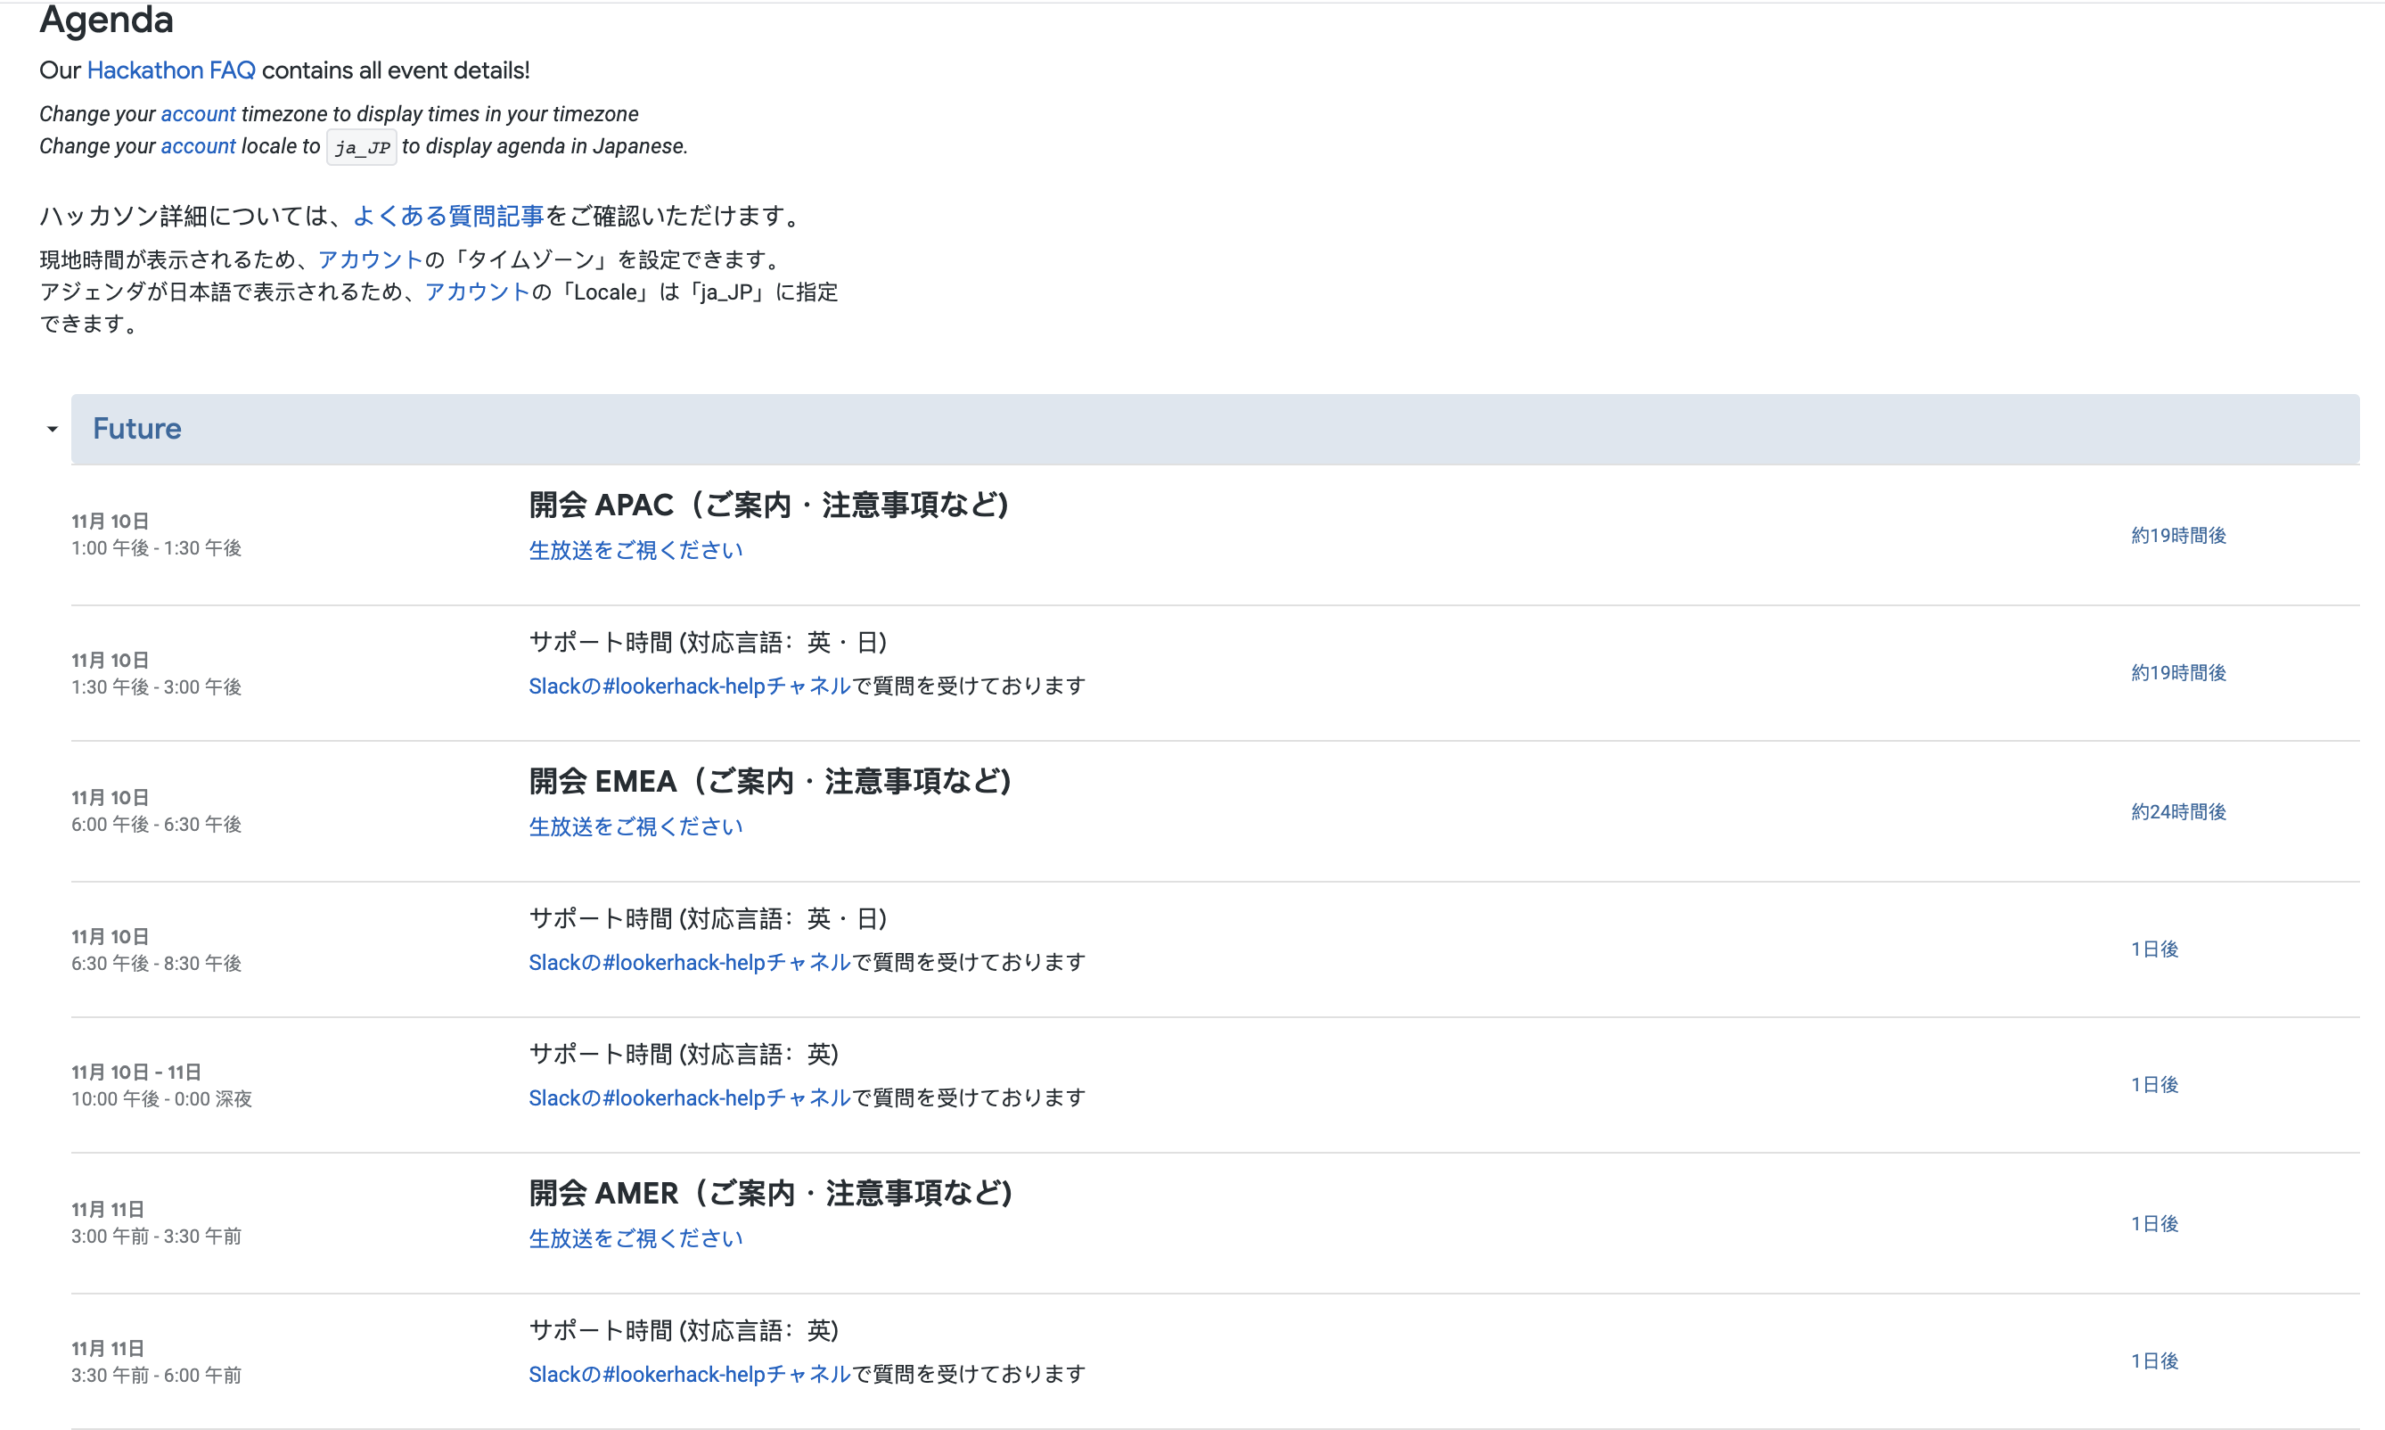Open account link in locale sentence
Viewport: 2385px width, 1430px height.
point(198,146)
